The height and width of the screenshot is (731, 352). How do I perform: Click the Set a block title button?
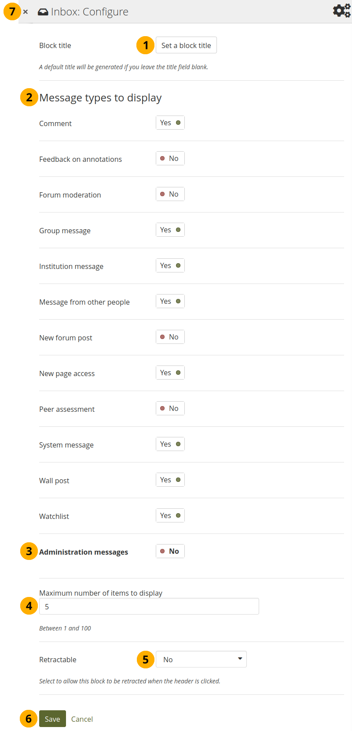coord(186,45)
